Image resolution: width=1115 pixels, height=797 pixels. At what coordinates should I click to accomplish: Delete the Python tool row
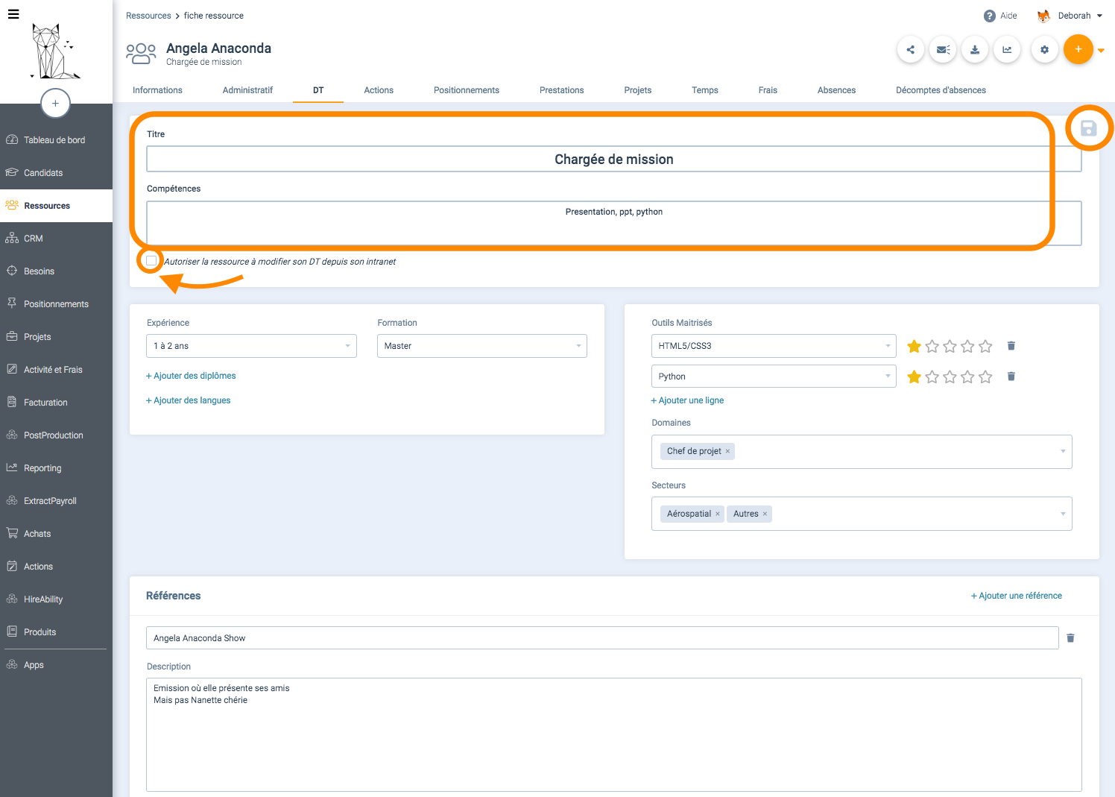click(x=1011, y=377)
